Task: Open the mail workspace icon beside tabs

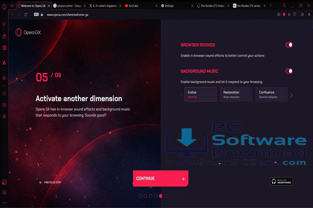Action: click(x=12, y=6)
